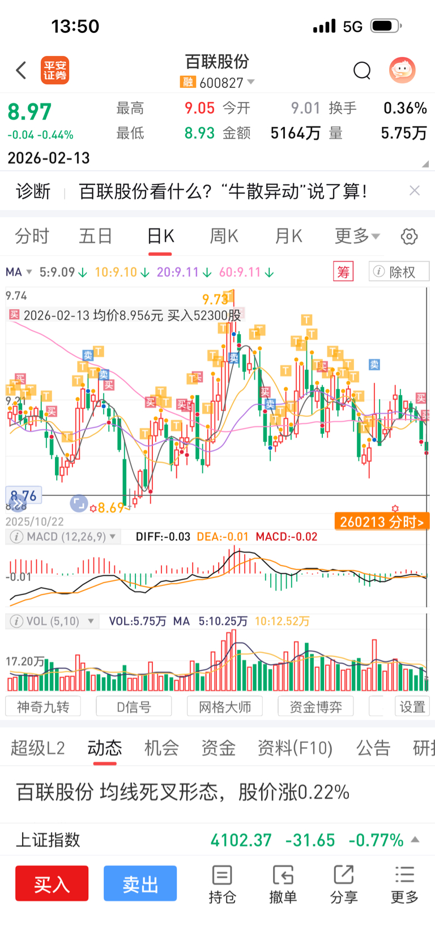Tap the fullscreen expand chart icon
This screenshot has width=435, height=941.
tap(79, 503)
